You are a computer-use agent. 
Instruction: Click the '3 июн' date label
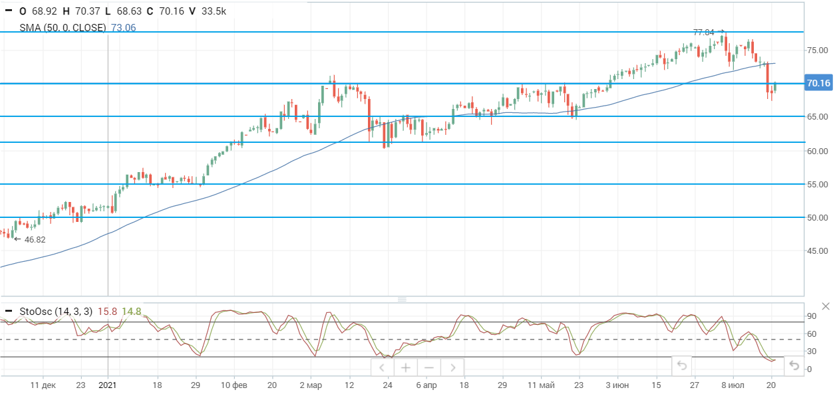tap(617, 385)
